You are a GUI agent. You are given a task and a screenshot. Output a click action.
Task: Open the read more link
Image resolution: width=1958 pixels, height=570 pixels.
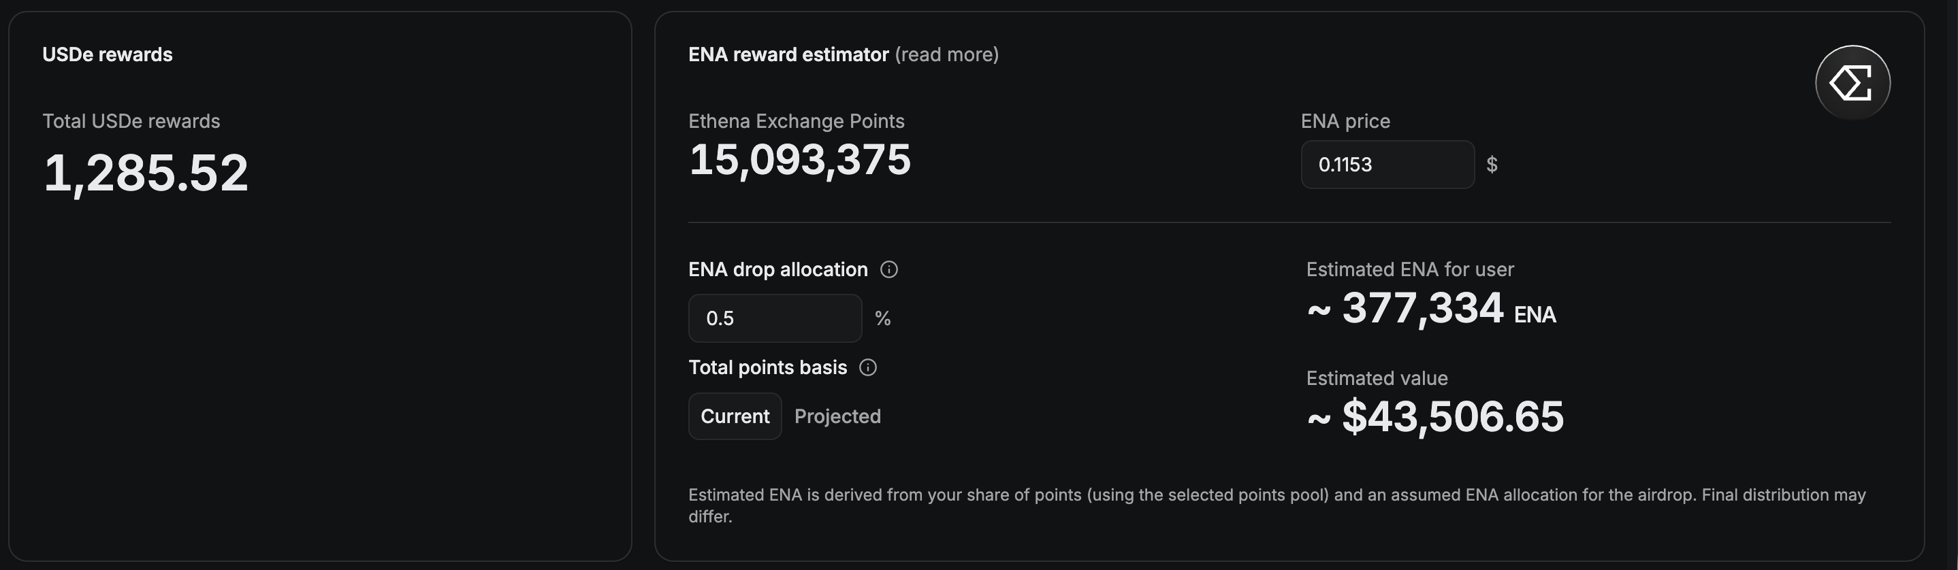click(946, 54)
